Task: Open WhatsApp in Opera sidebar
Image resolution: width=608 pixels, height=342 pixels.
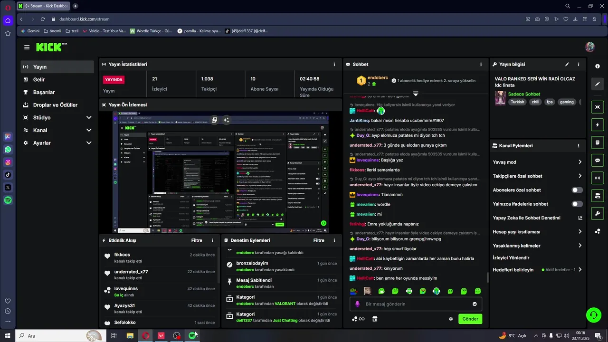Action: 8,150
